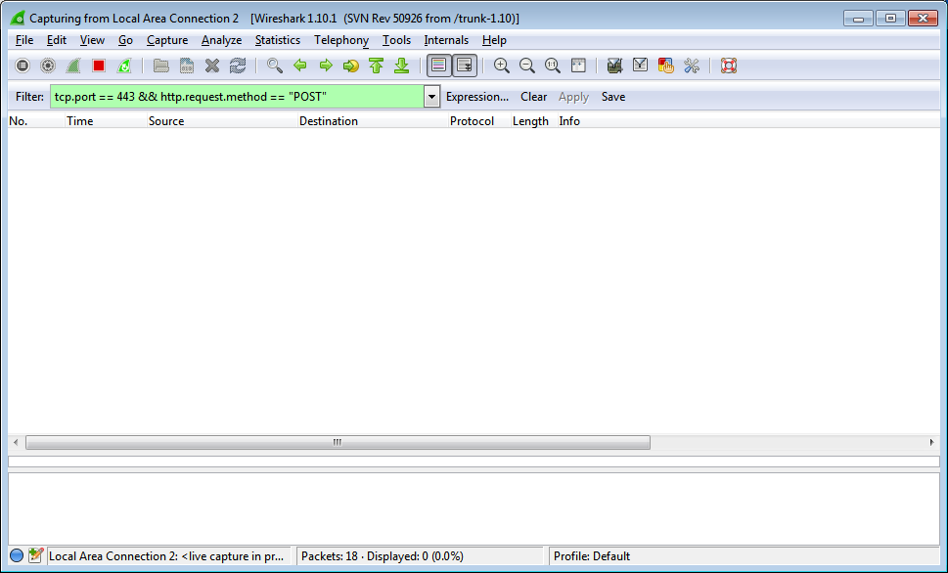Reload this capture file icon
The height and width of the screenshot is (573, 948).
point(238,66)
